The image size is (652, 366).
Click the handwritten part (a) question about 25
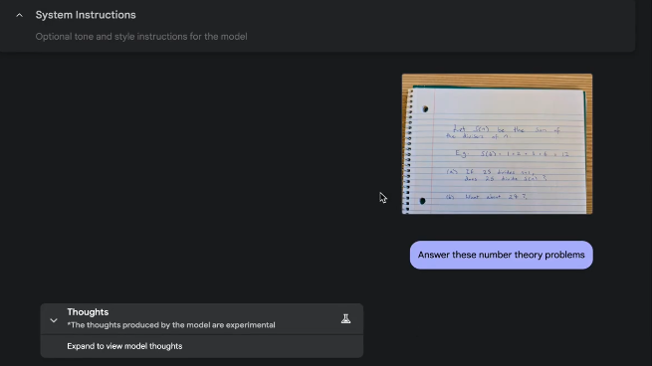click(497, 175)
